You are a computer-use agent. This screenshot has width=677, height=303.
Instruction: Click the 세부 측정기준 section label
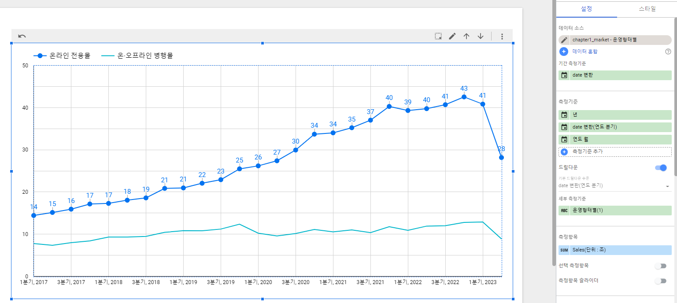(x=573, y=199)
